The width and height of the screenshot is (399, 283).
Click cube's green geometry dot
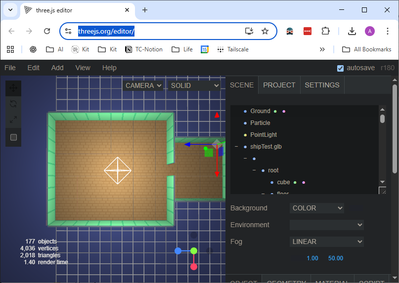[x=295, y=183]
